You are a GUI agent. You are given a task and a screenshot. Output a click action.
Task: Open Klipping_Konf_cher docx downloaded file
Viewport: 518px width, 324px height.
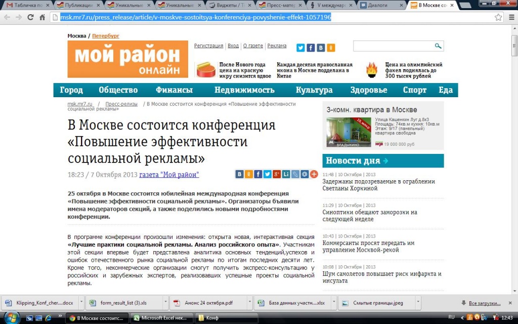click(40, 303)
